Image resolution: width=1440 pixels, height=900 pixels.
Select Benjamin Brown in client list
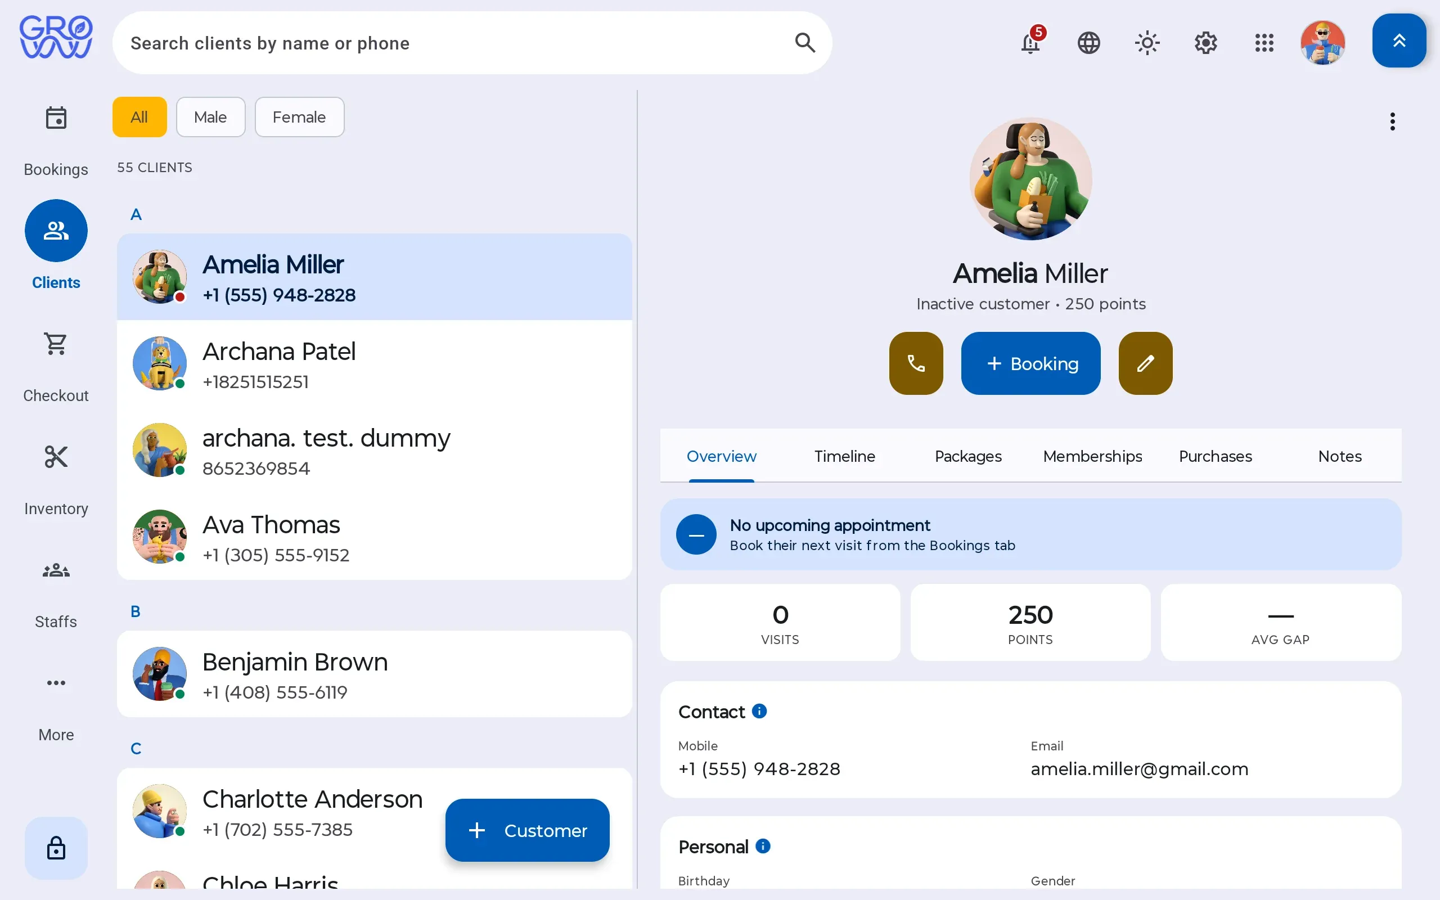pos(374,674)
